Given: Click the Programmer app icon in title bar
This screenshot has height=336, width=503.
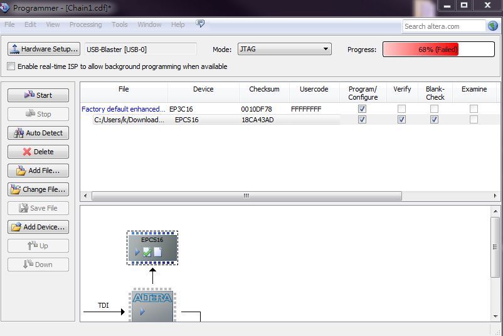Looking at the screenshot, I should point(4,8).
